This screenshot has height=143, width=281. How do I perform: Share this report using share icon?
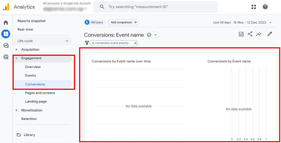pos(250,34)
